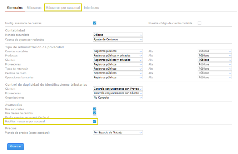Viewport: 238px width, 154px height.
Task: Enable Oculta cuentas en exposición fiscal
Action: click(95, 117)
